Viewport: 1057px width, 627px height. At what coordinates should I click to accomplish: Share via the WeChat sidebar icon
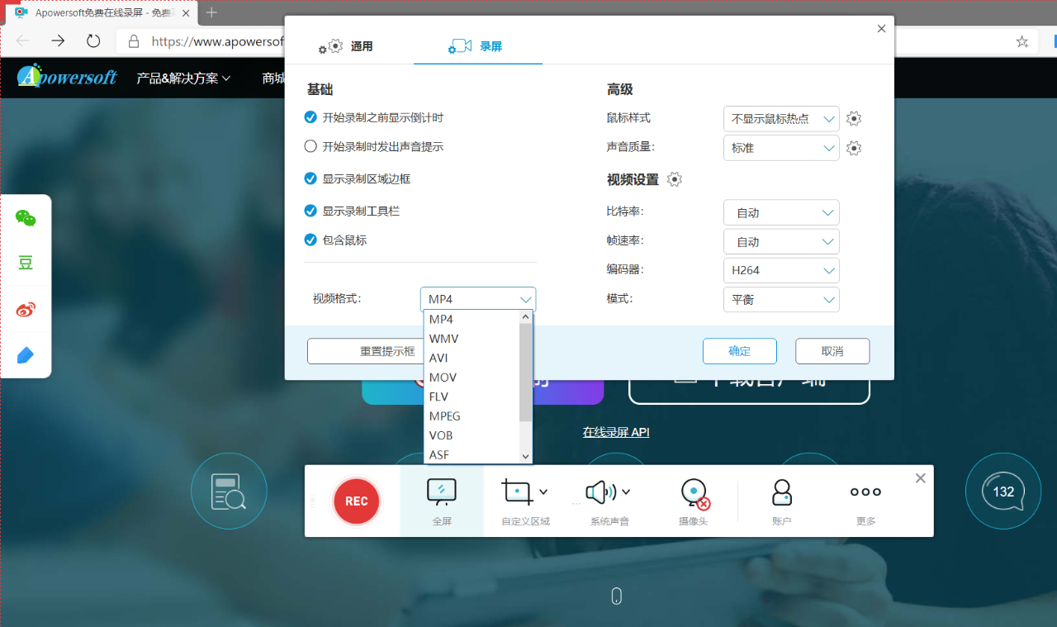(26, 219)
